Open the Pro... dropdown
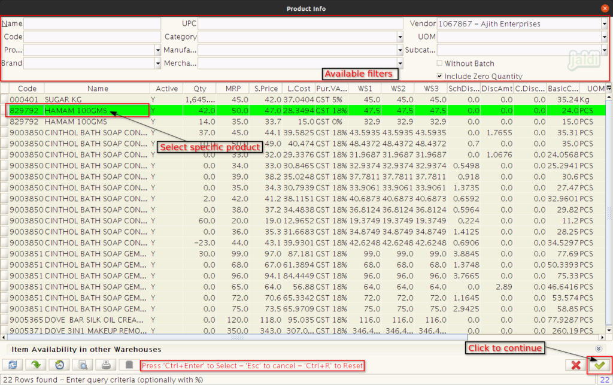613x385 pixels. coord(157,50)
